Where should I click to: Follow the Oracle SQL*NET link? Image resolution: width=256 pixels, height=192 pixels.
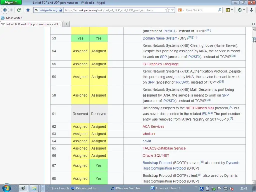(156, 155)
